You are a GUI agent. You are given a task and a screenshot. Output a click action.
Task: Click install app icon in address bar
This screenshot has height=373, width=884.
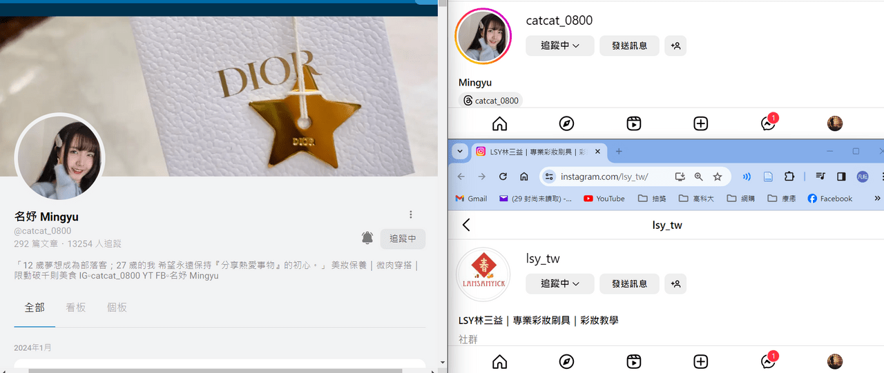point(680,177)
